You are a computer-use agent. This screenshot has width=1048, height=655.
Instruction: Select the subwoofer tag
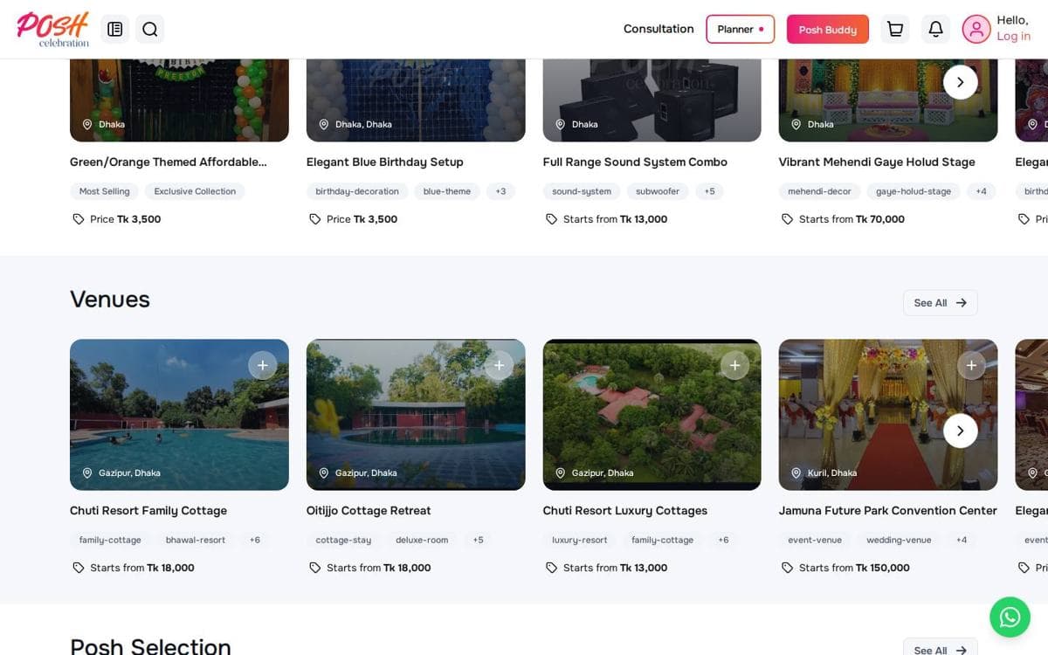click(x=658, y=191)
